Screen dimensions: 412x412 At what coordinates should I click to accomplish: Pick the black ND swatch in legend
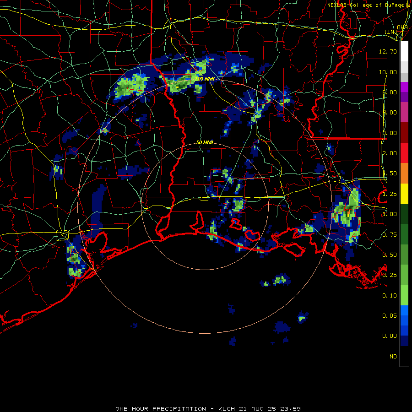coord(404,356)
